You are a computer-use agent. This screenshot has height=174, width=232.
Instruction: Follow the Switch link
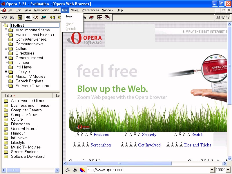point(197,135)
